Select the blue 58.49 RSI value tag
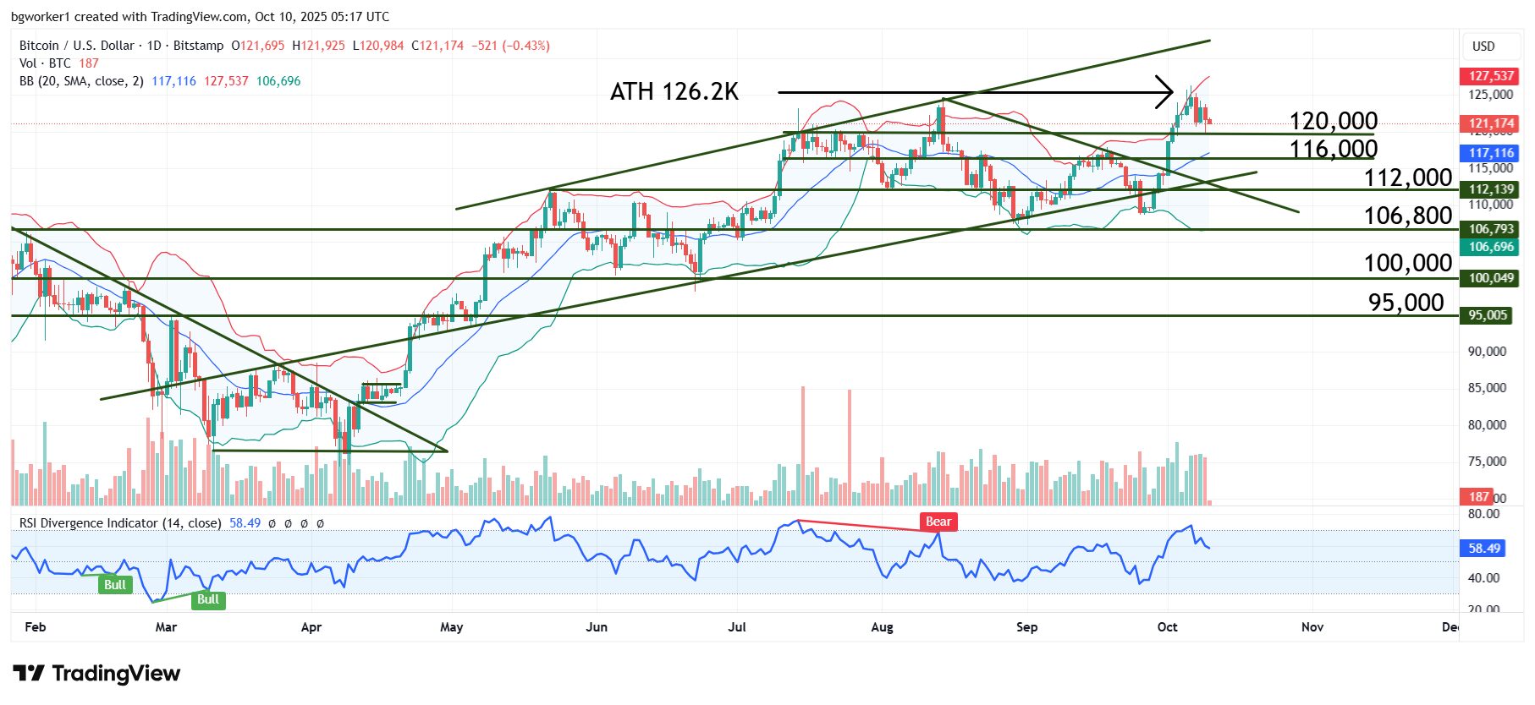Image resolution: width=1535 pixels, height=705 pixels. (1483, 549)
